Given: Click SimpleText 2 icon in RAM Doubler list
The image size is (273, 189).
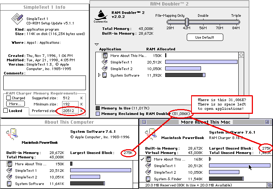Looking at the screenshot, I should (x=105, y=69).
